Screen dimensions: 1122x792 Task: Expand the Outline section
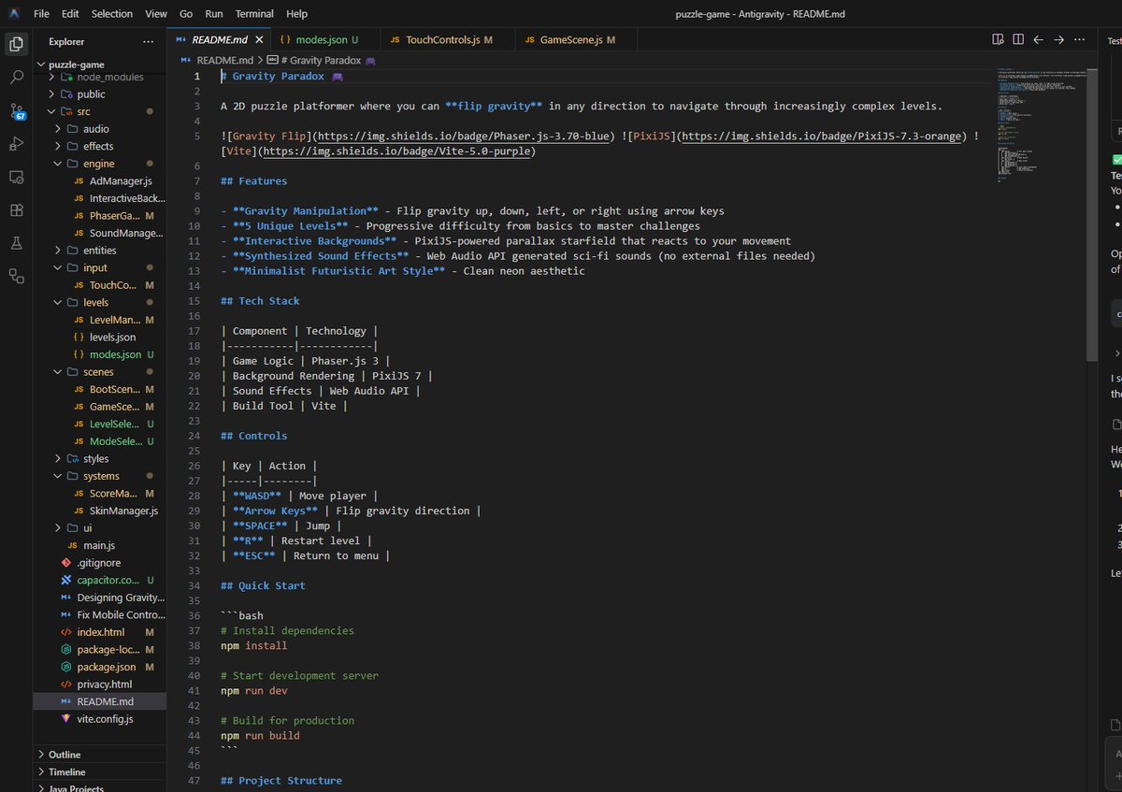pyautogui.click(x=99, y=755)
